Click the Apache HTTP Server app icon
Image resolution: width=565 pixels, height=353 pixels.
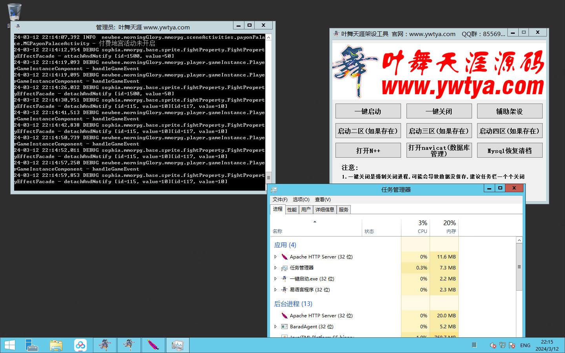(x=284, y=257)
